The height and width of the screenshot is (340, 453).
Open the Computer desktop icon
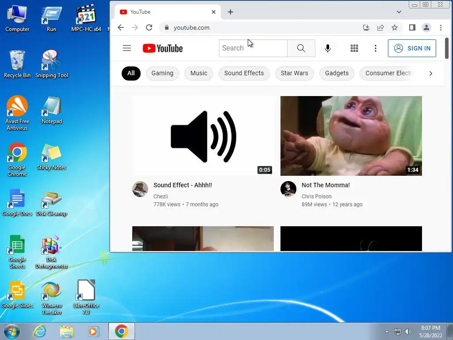17,19
